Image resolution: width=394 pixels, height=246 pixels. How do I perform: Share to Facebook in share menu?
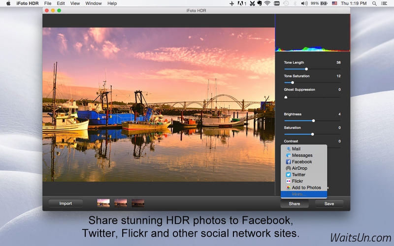[304, 162]
